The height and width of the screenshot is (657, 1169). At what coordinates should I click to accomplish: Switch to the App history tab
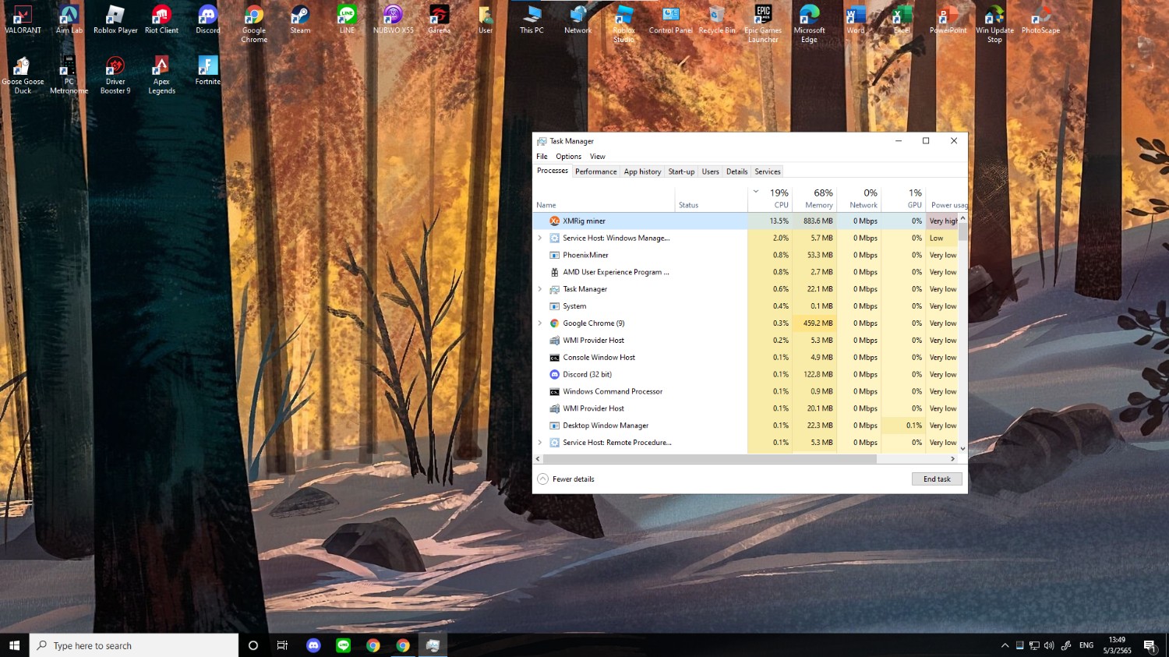[x=642, y=171]
